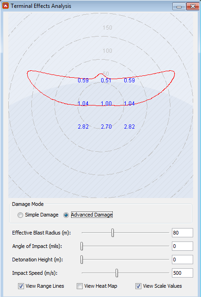Click the 2.70 scale value

coord(106,127)
